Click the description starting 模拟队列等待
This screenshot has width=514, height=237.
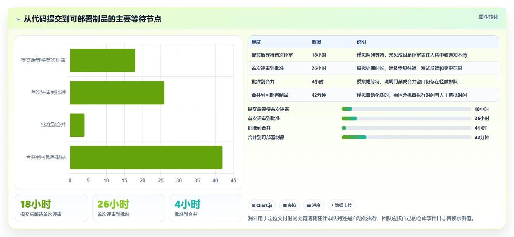(412, 55)
